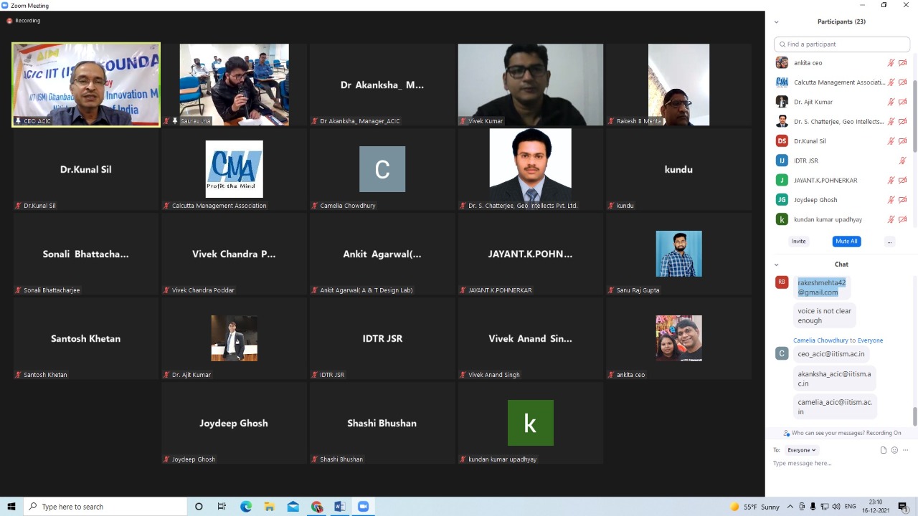This screenshot has height=516, width=918.
Task: Collapse the Participants panel header
Action: tap(776, 21)
